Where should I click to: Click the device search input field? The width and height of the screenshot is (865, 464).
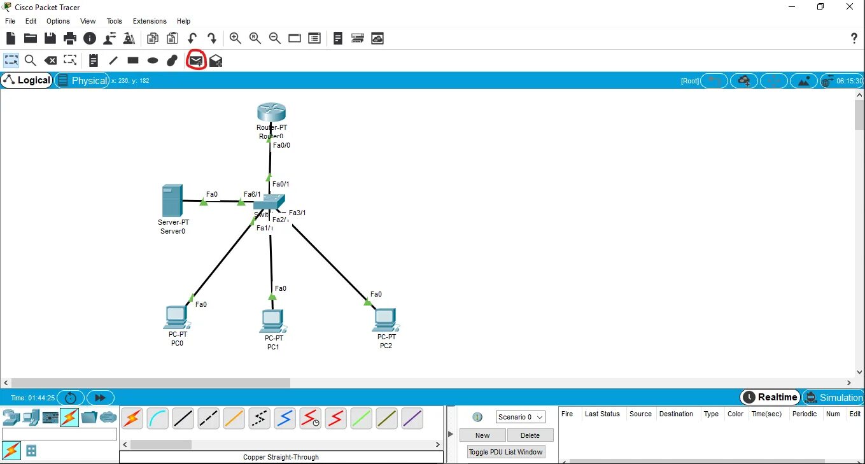(x=60, y=434)
